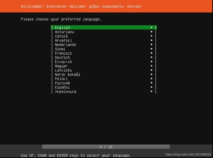Choose the Nederlands language entry
The width and height of the screenshot is (213, 158).
click(x=104, y=45)
